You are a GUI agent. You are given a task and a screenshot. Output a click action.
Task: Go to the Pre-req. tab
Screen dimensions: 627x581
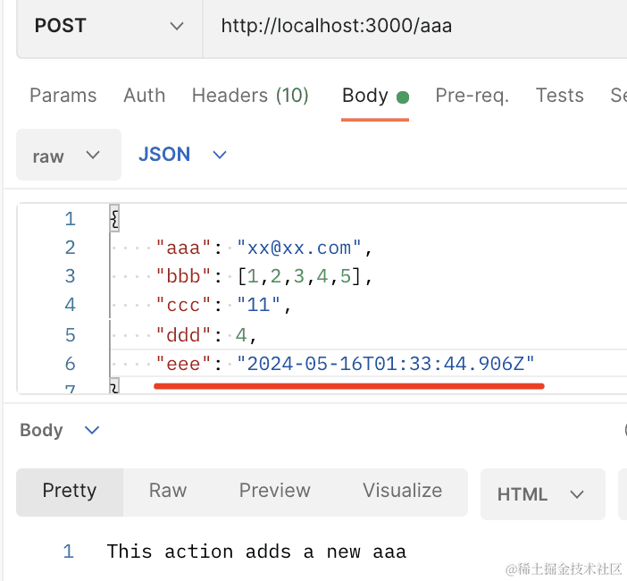472,96
